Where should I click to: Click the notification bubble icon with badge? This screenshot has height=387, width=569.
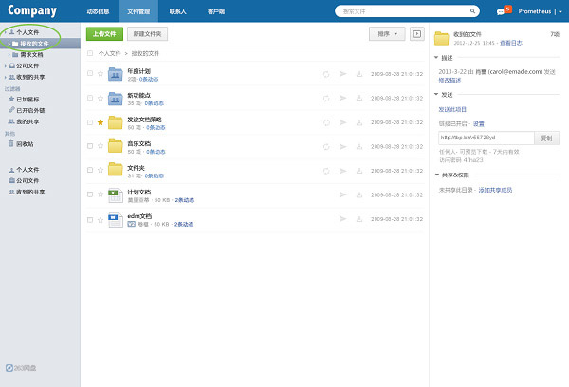tap(502, 11)
